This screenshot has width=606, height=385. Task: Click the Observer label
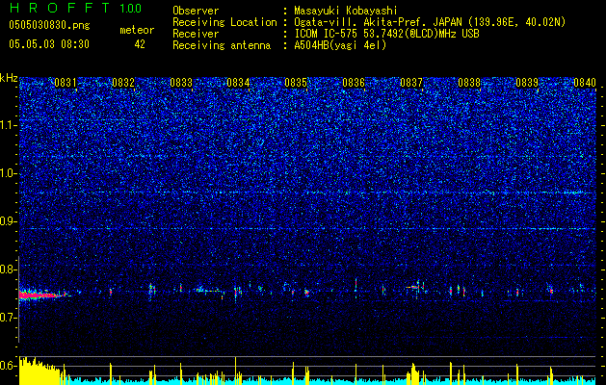click(x=196, y=11)
